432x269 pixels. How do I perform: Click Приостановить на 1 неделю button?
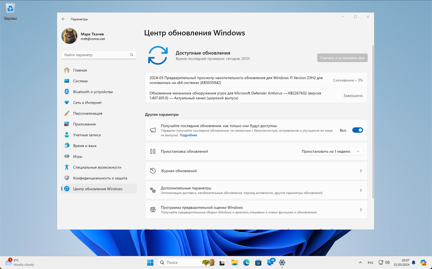(x=326, y=151)
